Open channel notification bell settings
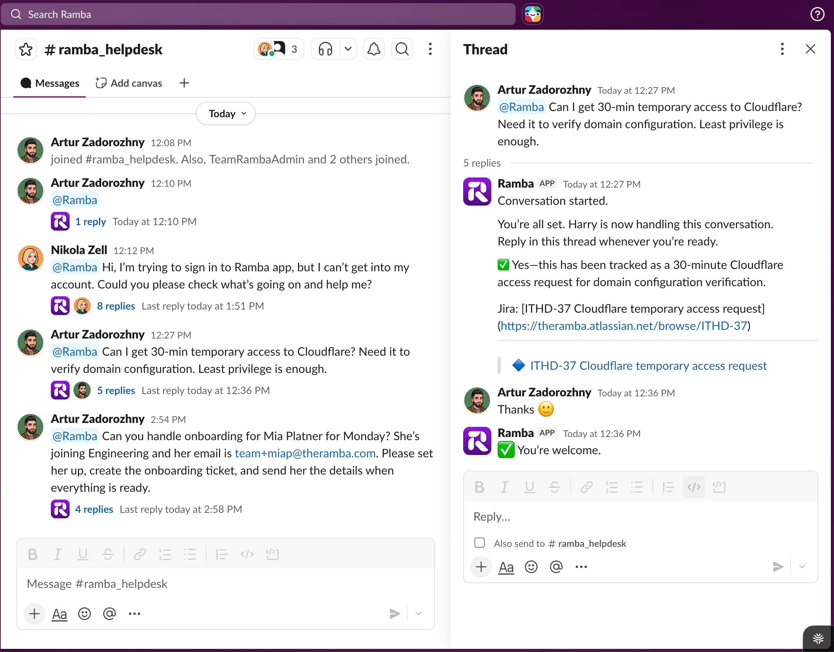The image size is (834, 652). 374,49
